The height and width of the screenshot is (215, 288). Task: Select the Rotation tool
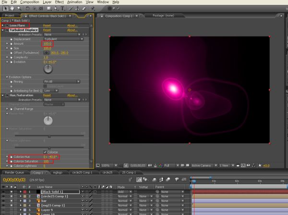coord(27,9)
